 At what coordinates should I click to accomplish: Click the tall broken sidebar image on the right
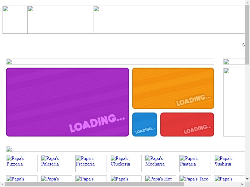234,102
